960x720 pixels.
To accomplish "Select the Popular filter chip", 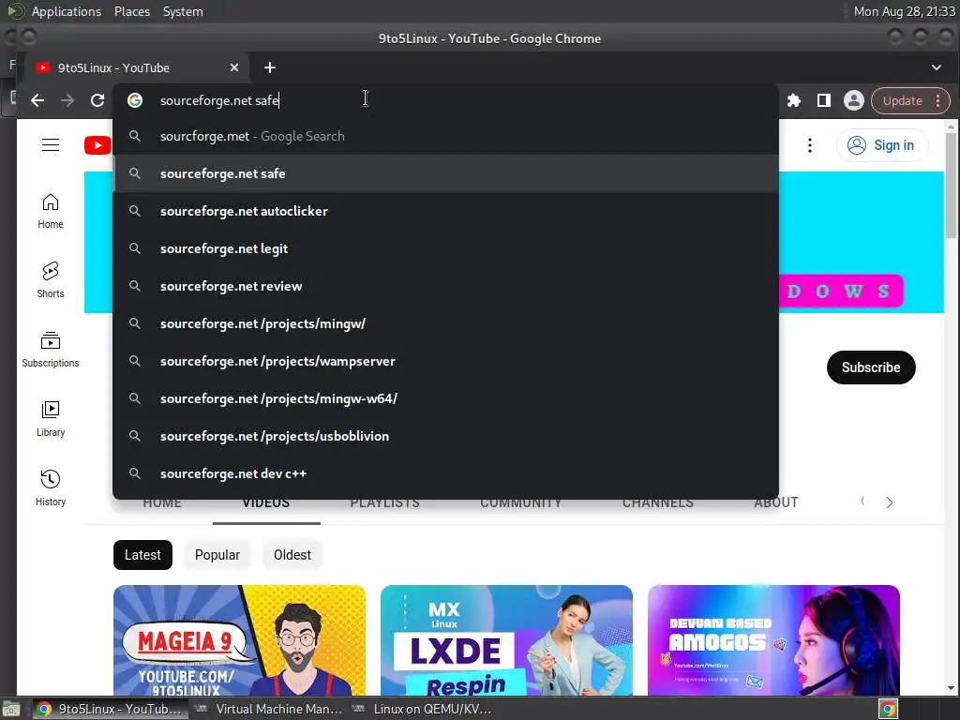I will [x=217, y=555].
